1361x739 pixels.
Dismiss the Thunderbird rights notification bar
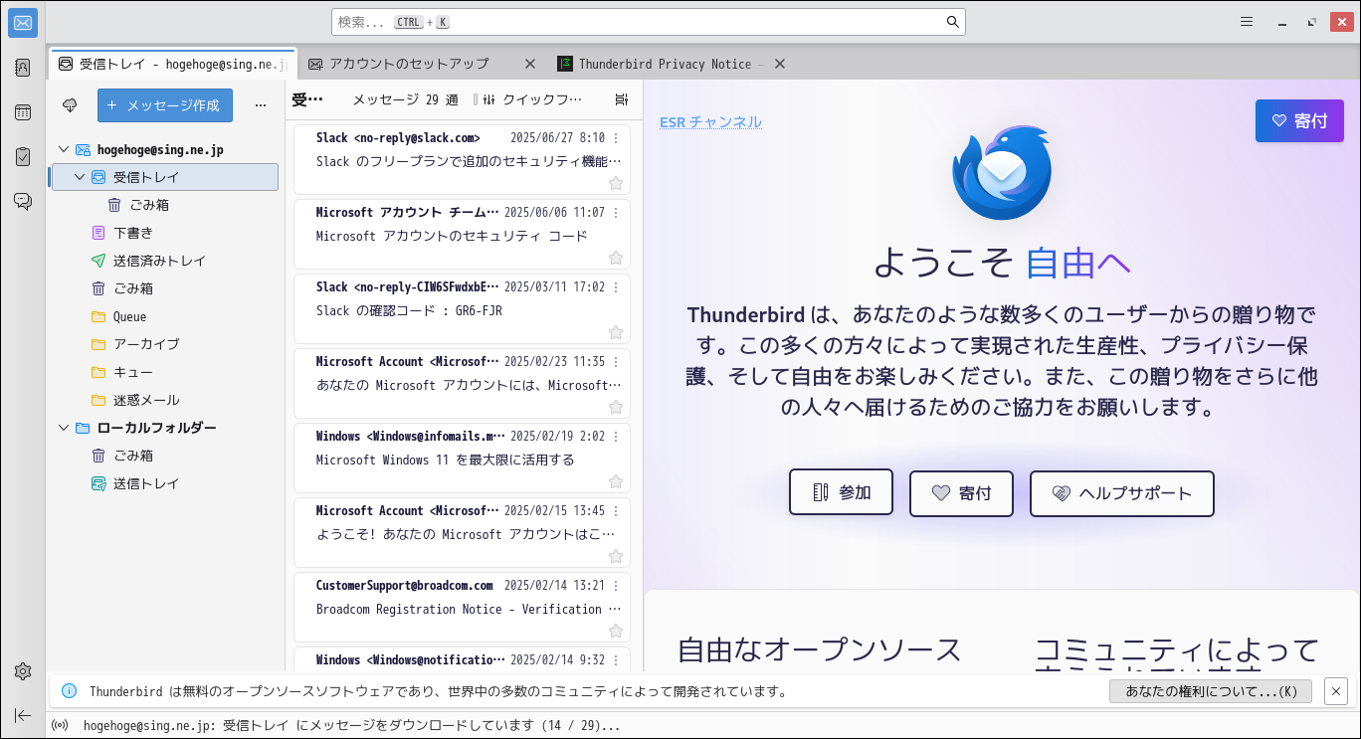pos(1336,691)
